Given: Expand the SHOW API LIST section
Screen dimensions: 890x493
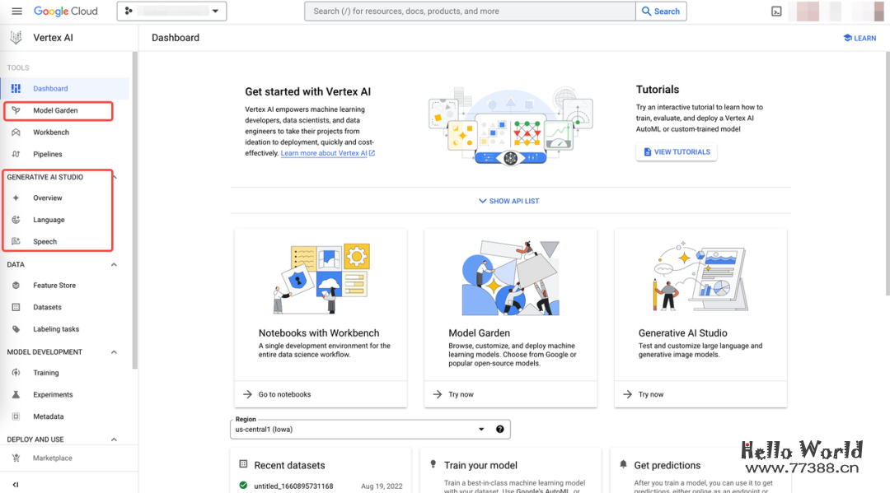Looking at the screenshot, I should 508,201.
